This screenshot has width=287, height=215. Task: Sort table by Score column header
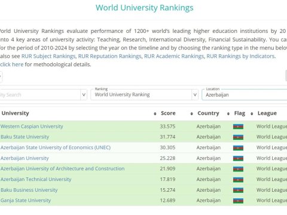[168, 113]
